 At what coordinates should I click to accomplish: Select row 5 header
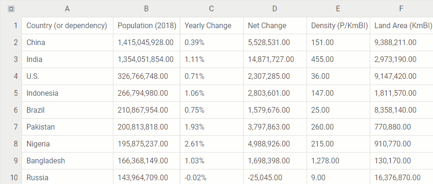(x=11, y=93)
